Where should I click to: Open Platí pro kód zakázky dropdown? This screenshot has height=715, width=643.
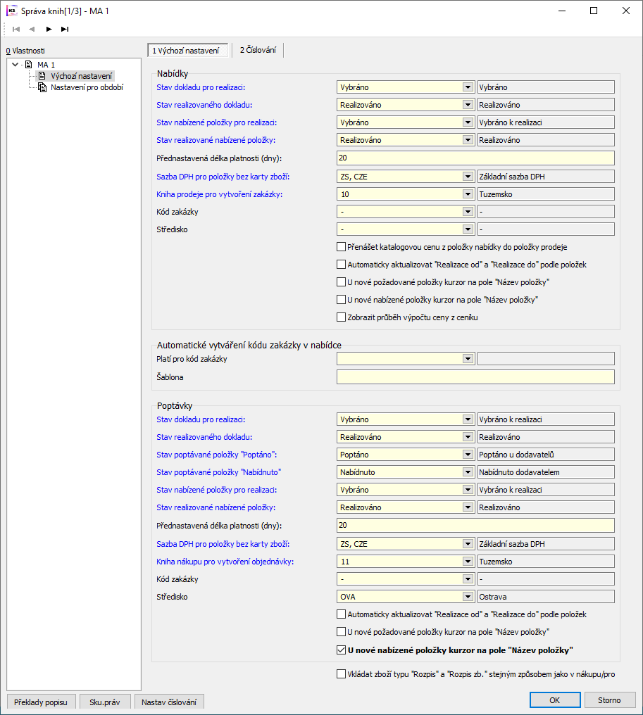tap(468, 359)
